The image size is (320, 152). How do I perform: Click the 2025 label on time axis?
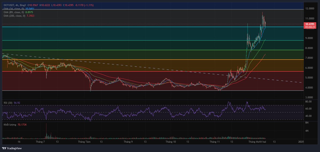pyautogui.click(x=301, y=142)
